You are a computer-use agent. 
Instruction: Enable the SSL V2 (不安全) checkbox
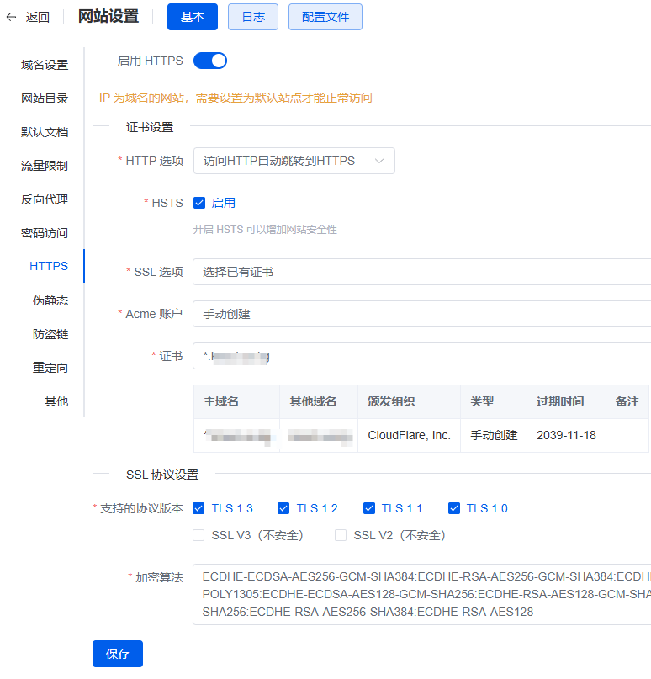click(341, 535)
